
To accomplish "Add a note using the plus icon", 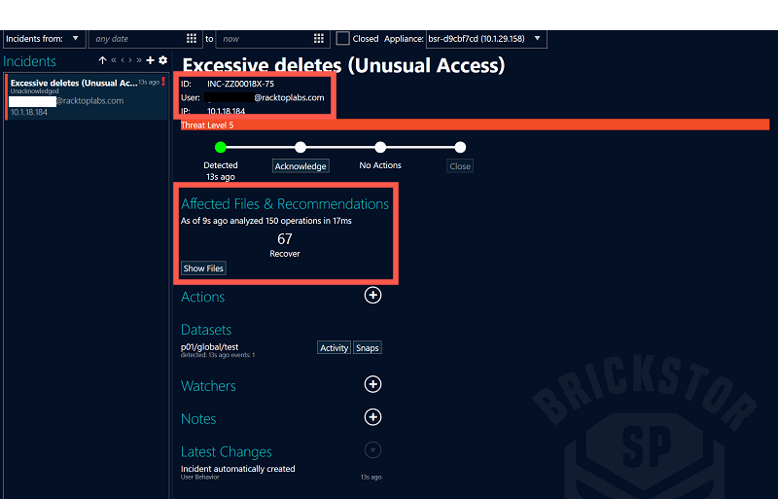I will pyautogui.click(x=372, y=417).
